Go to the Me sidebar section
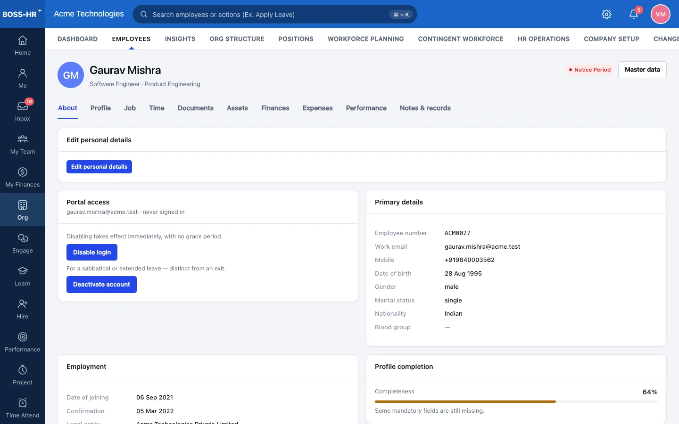Image resolution: width=679 pixels, height=424 pixels. coord(23,78)
